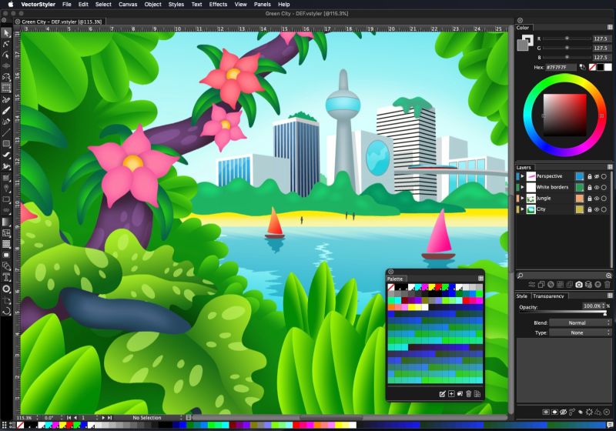Hide the Jungle layer
The width and height of the screenshot is (616, 431).
pos(596,199)
